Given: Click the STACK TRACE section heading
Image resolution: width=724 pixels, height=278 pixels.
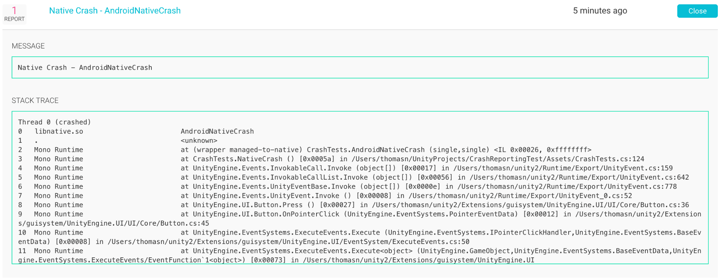Looking at the screenshot, I should [x=35, y=100].
